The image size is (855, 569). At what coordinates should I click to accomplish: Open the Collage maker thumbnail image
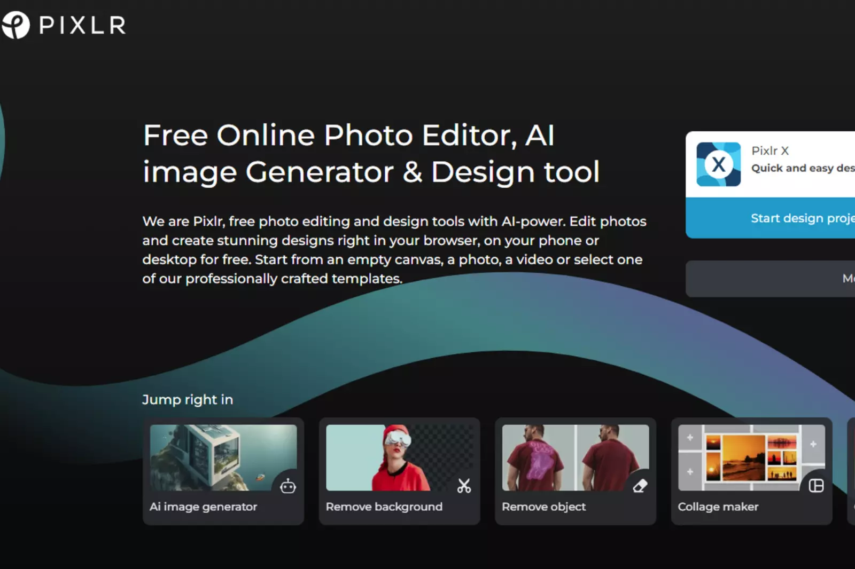point(751,457)
